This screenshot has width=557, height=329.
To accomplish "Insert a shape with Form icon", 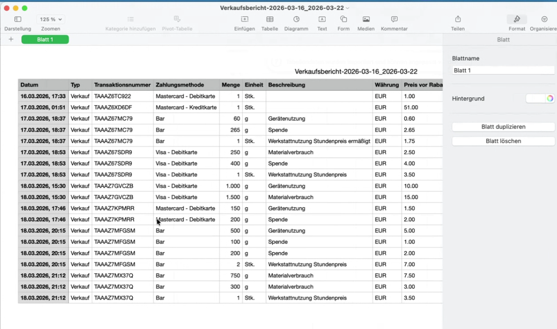I will point(343,19).
